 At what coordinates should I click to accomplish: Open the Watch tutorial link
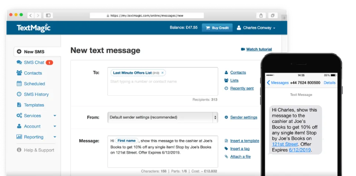click(259, 49)
